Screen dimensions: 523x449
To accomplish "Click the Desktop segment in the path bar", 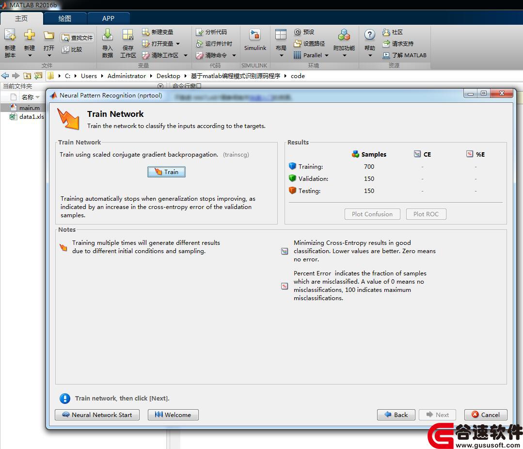I will (168, 76).
